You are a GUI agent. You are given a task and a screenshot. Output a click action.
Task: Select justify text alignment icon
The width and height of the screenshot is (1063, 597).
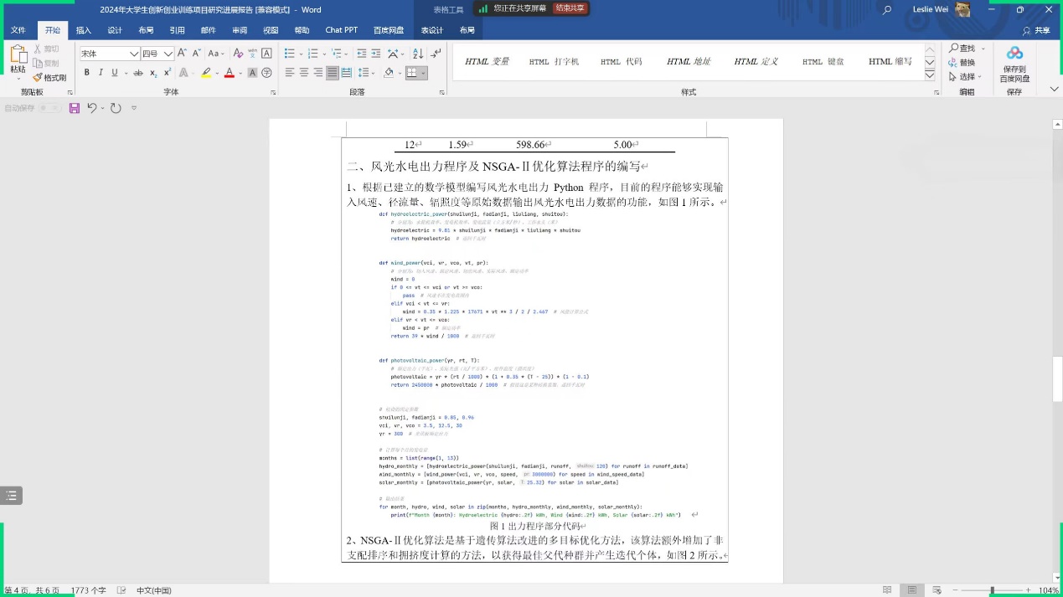click(333, 73)
